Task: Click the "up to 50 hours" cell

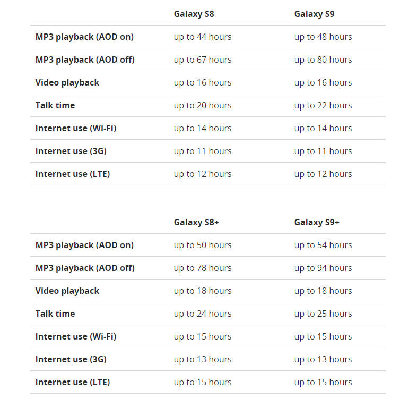Action: [203, 245]
